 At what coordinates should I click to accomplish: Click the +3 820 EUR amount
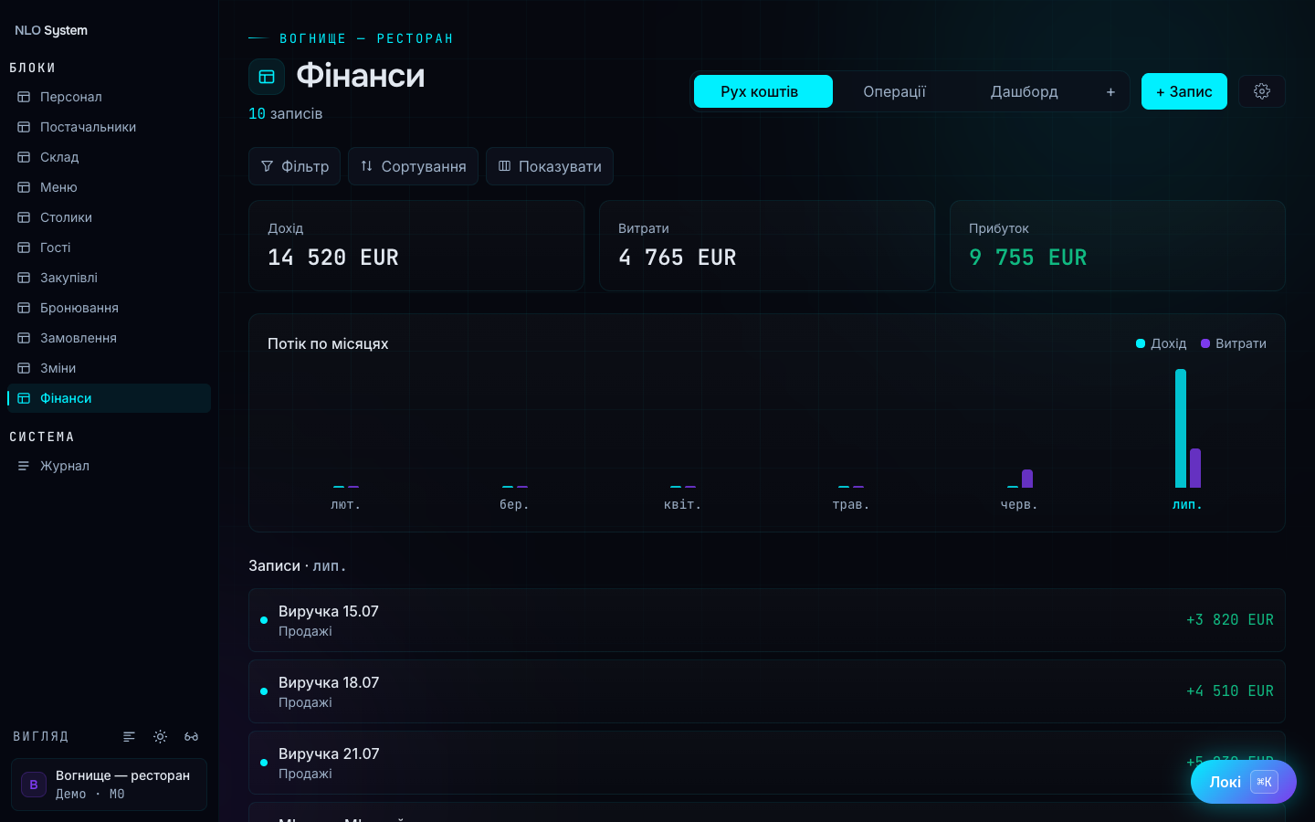coord(1230,620)
